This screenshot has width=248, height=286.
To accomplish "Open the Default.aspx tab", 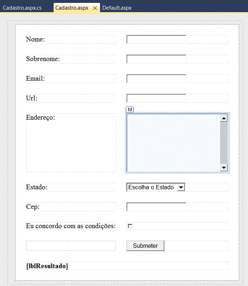I will (x=117, y=8).
